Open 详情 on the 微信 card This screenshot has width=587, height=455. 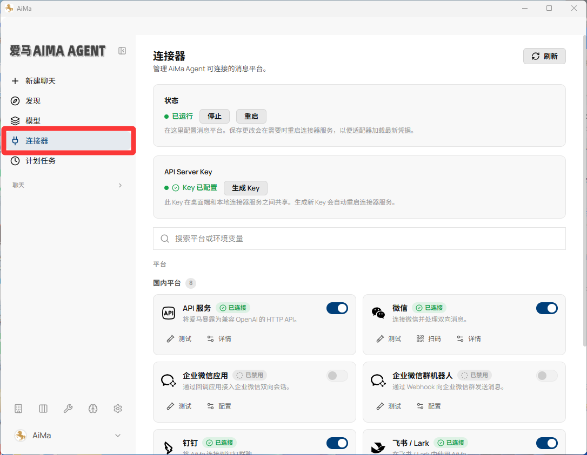(469, 339)
